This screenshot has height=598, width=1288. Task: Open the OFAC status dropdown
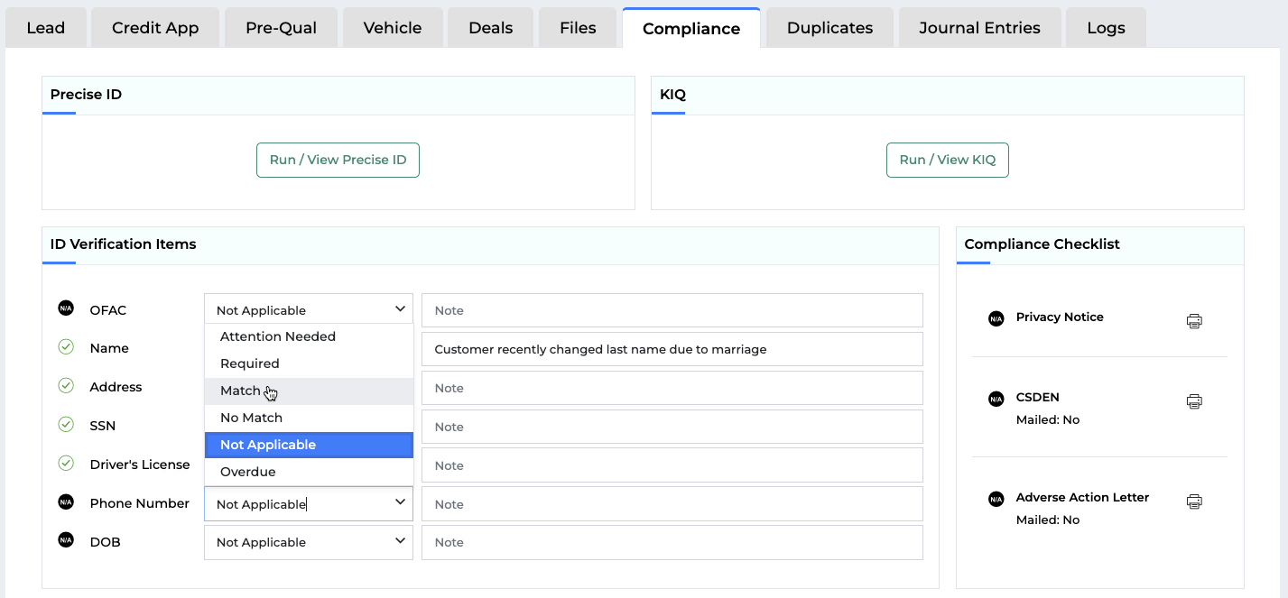point(309,309)
